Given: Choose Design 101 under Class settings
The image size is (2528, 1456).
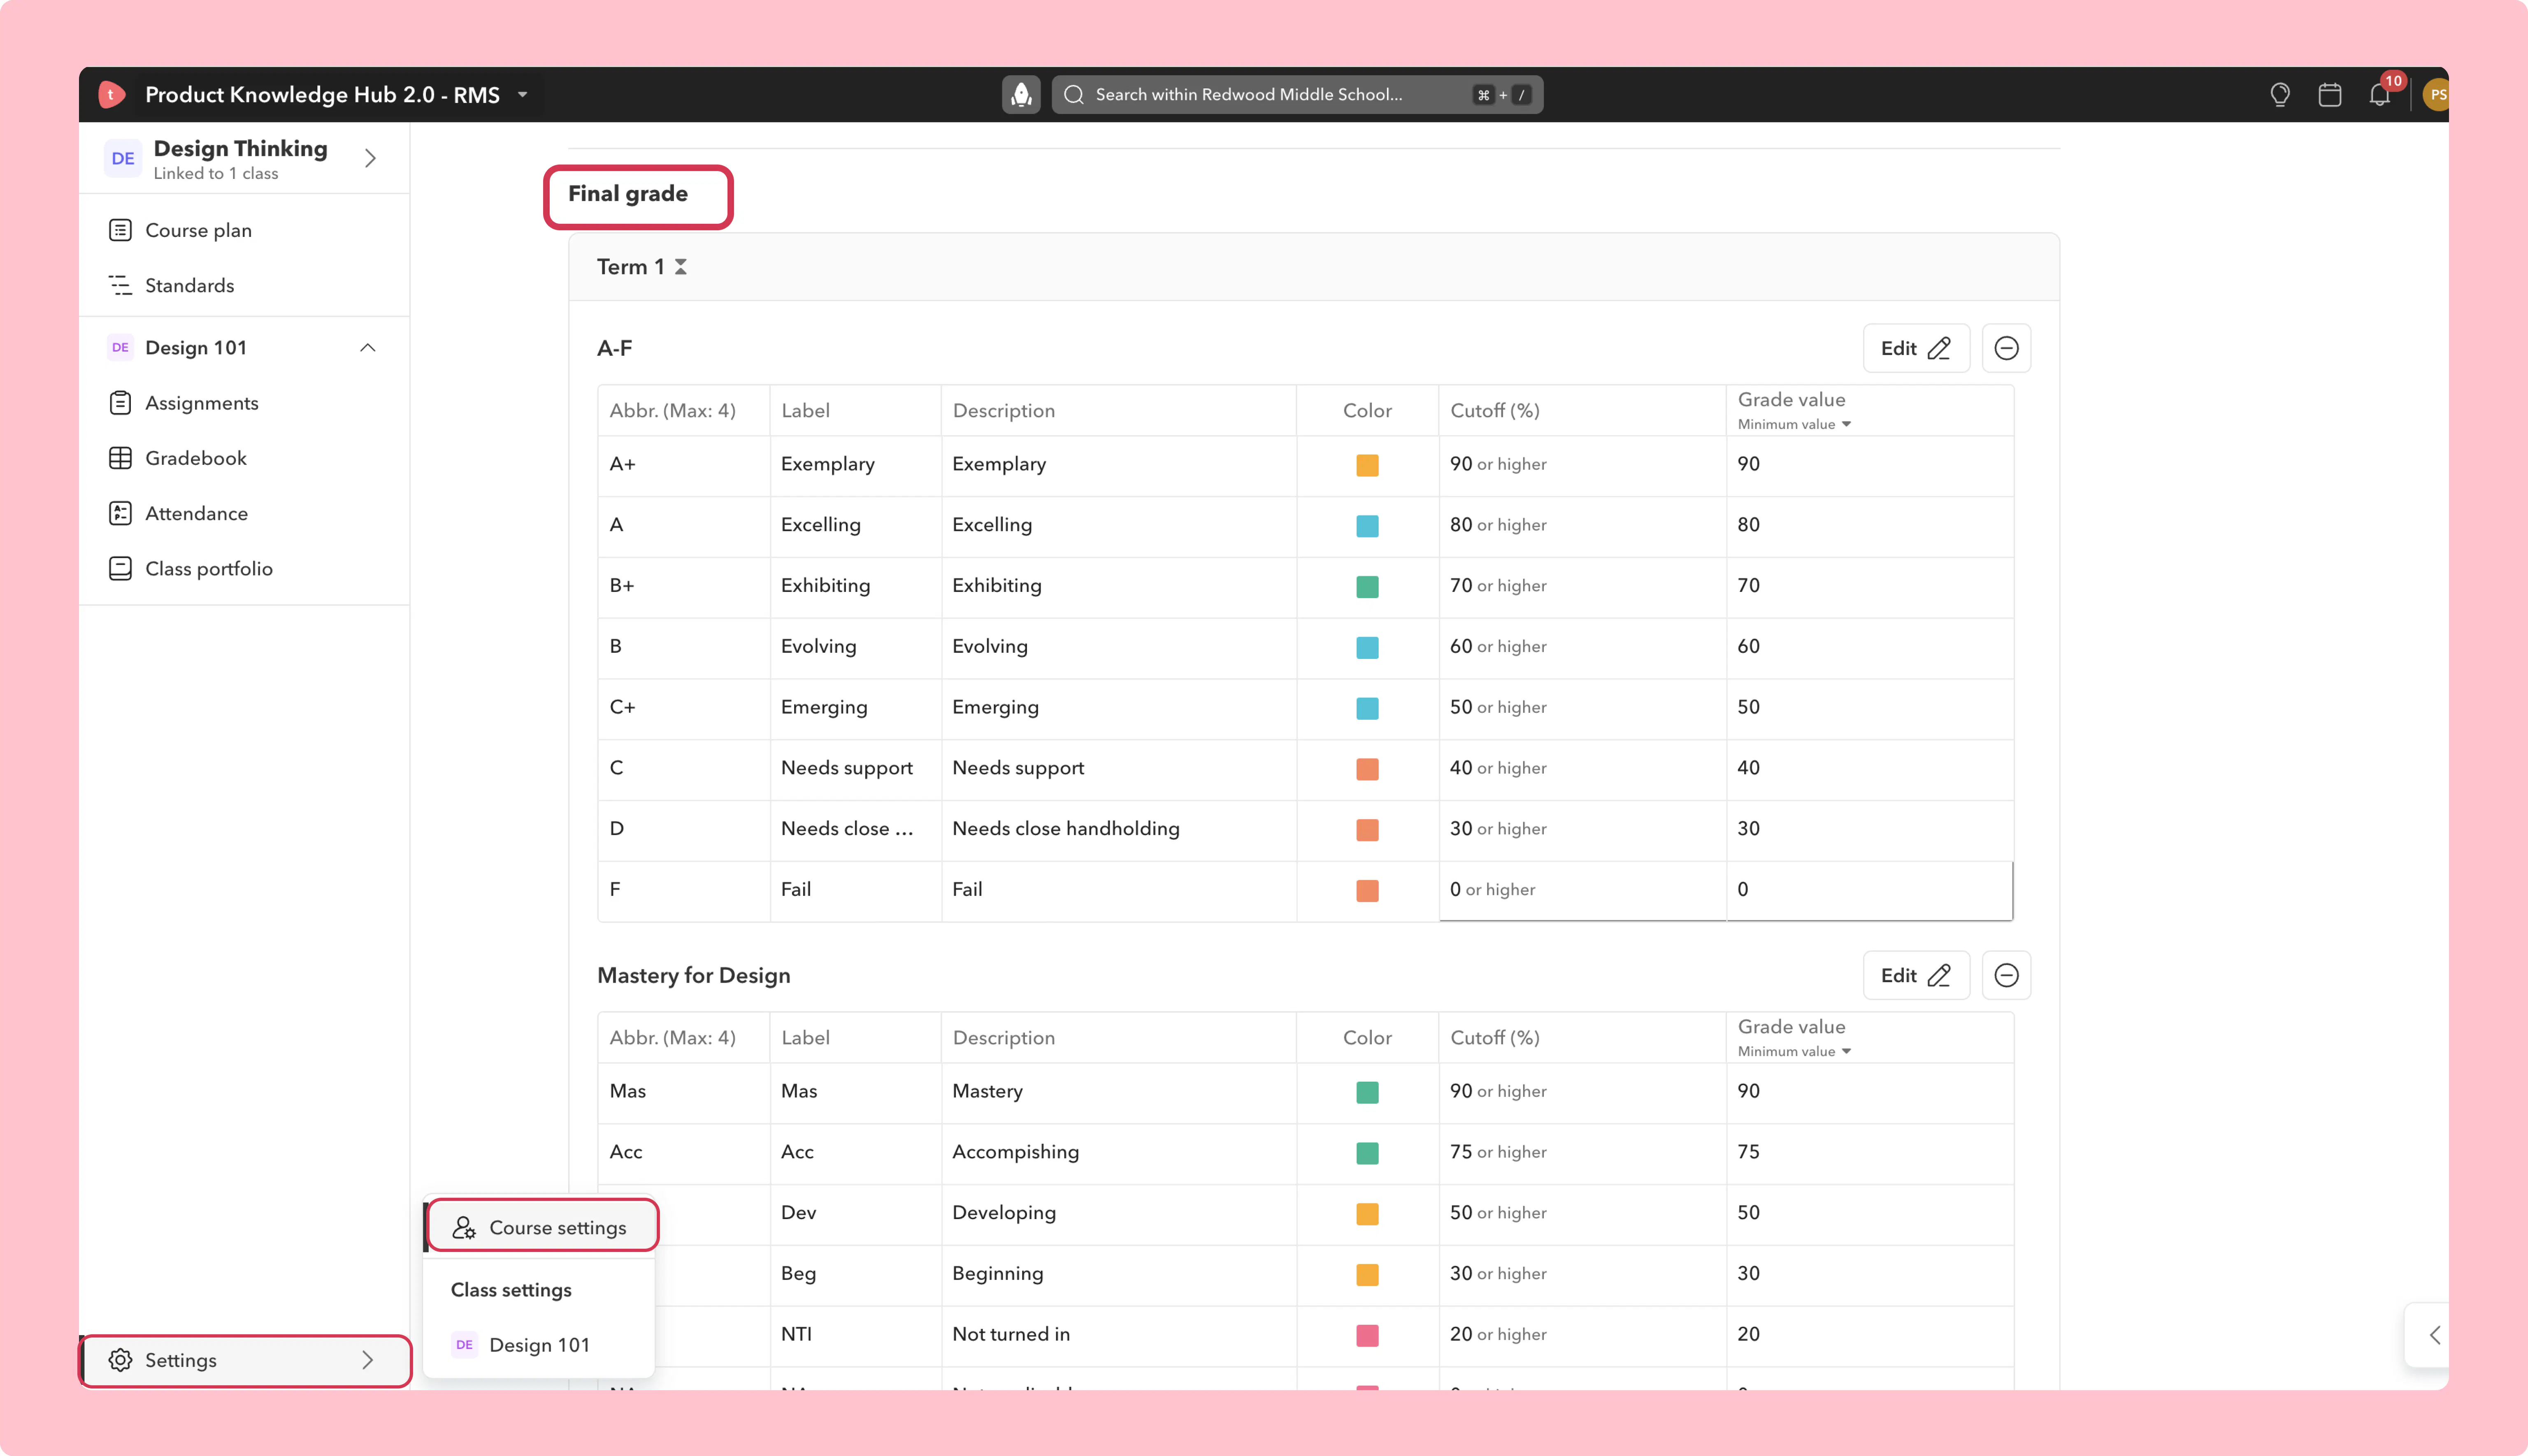Looking at the screenshot, I should [x=539, y=1345].
